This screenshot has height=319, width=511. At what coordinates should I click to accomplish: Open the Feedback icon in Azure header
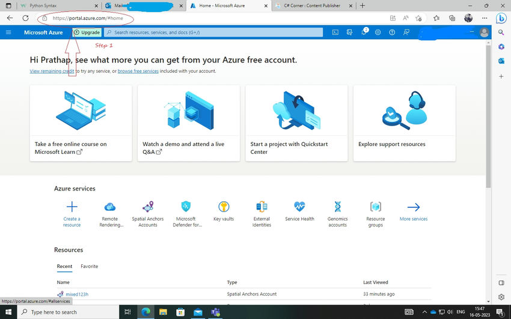coord(406,32)
